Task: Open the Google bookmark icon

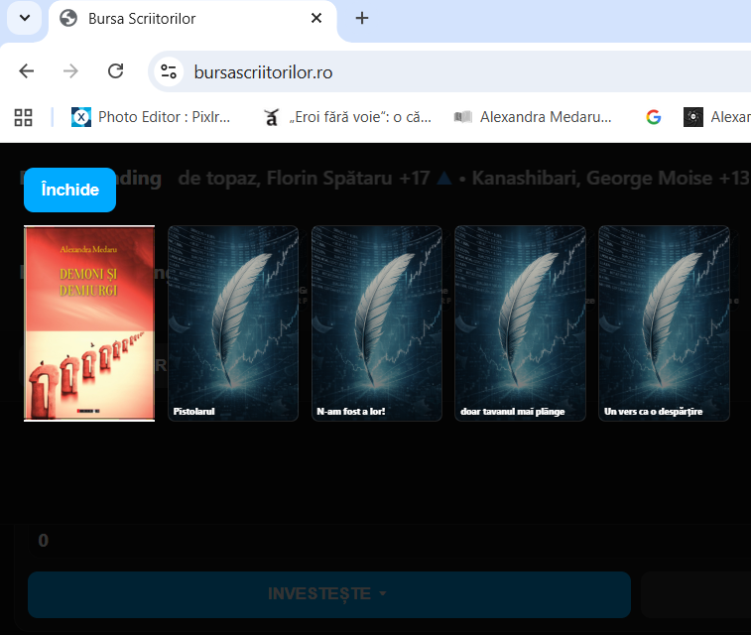Action: 653,117
